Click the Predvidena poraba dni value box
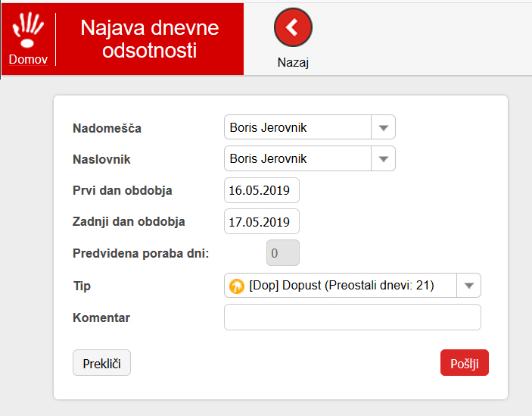This screenshot has height=416, width=532. click(x=283, y=253)
